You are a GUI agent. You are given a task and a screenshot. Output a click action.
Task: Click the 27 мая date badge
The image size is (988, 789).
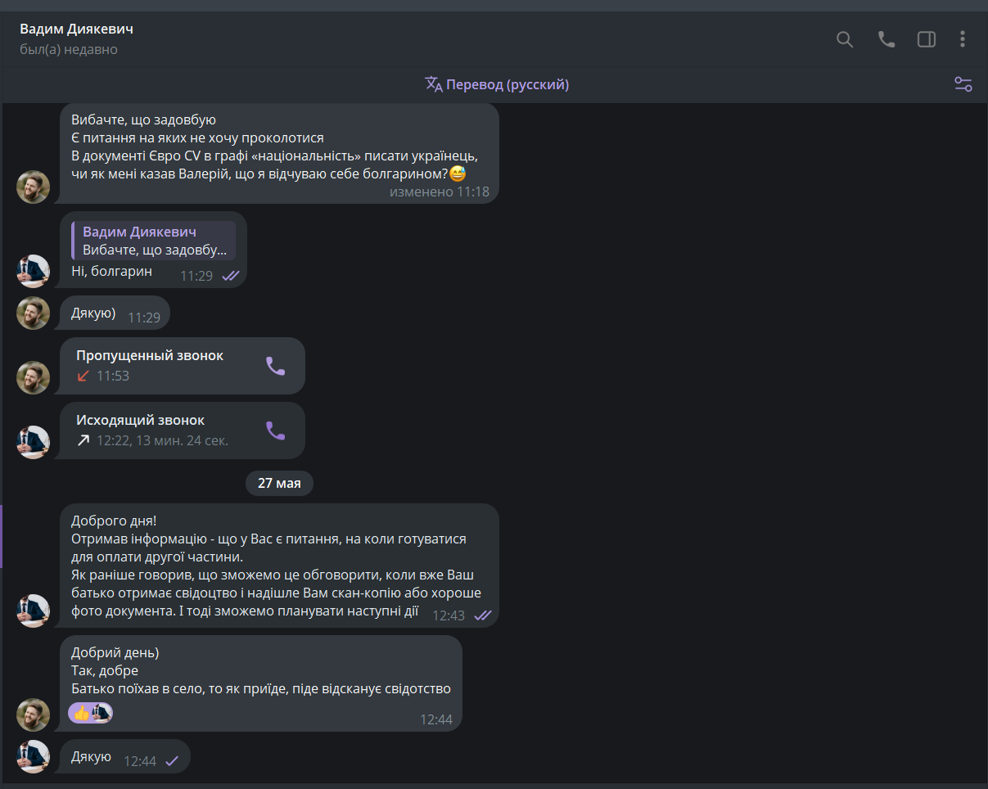[279, 483]
